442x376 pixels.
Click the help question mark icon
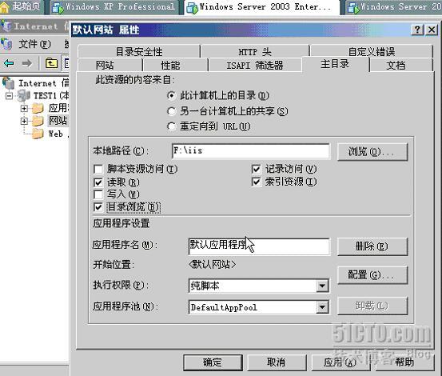tap(418, 30)
